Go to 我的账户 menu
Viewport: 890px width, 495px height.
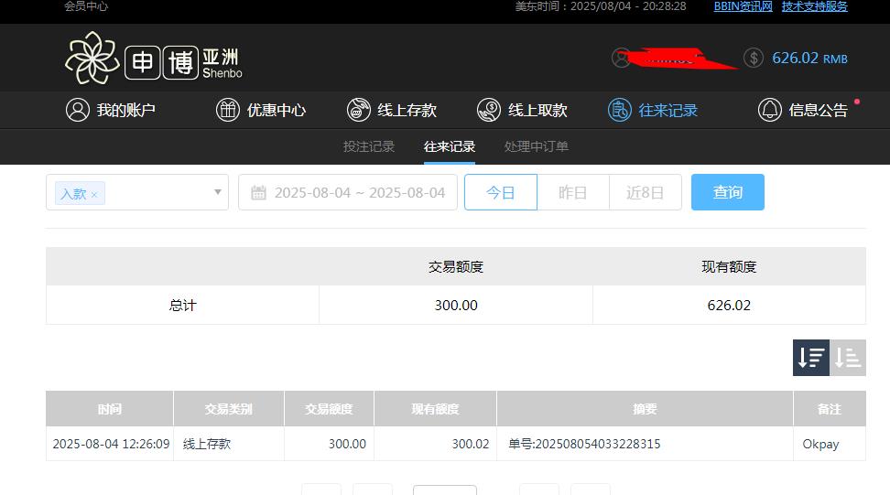click(x=126, y=110)
